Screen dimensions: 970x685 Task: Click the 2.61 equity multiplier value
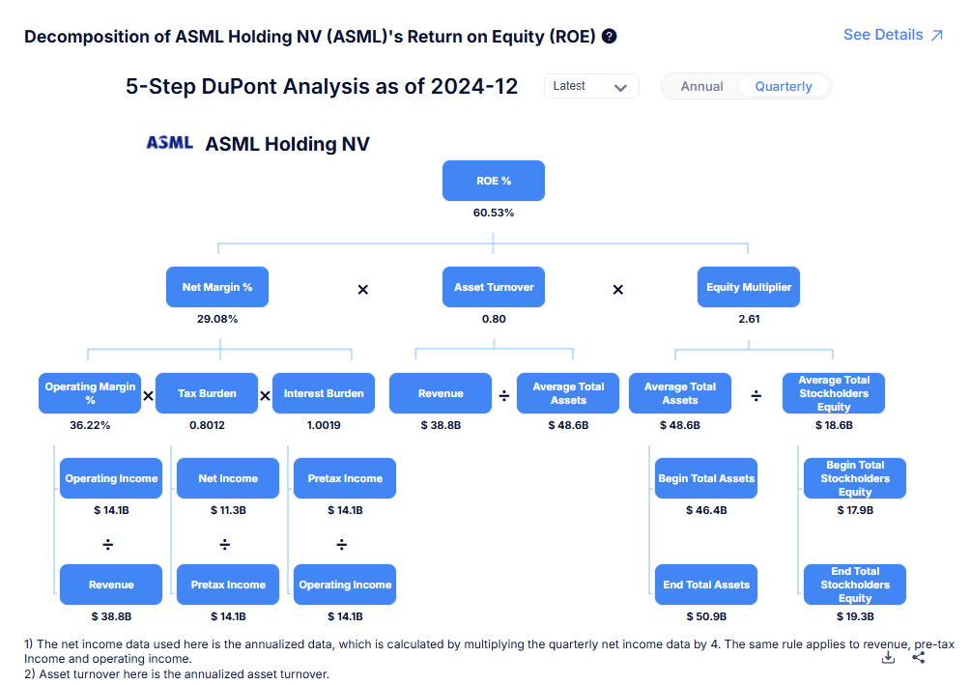click(749, 319)
